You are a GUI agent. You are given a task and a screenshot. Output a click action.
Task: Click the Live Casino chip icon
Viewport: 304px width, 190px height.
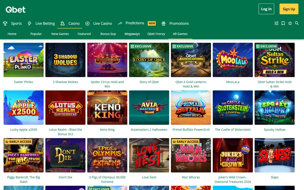[87, 24]
